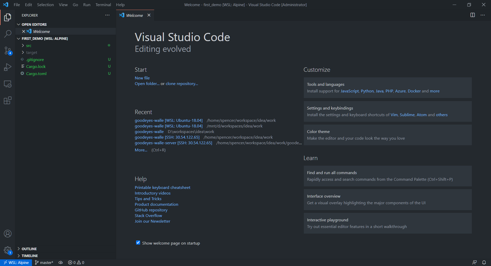Click the master* branch indicator
Screen dimensions: 491x266
[44, 263]
